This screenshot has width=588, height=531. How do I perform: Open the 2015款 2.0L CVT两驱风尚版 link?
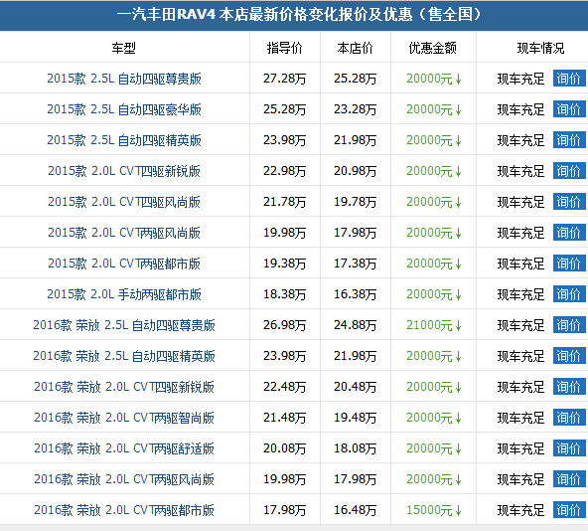click(124, 233)
